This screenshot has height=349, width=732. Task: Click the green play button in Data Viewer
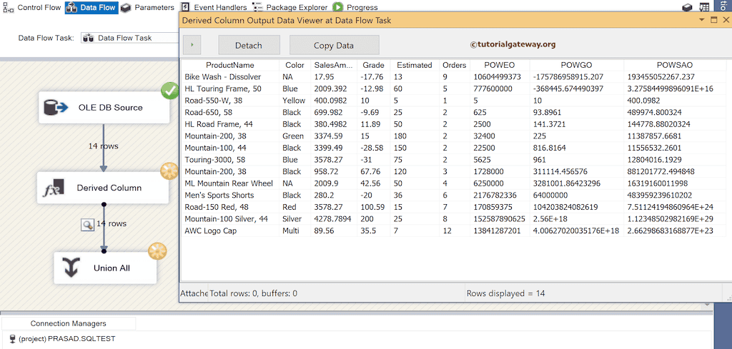click(193, 45)
